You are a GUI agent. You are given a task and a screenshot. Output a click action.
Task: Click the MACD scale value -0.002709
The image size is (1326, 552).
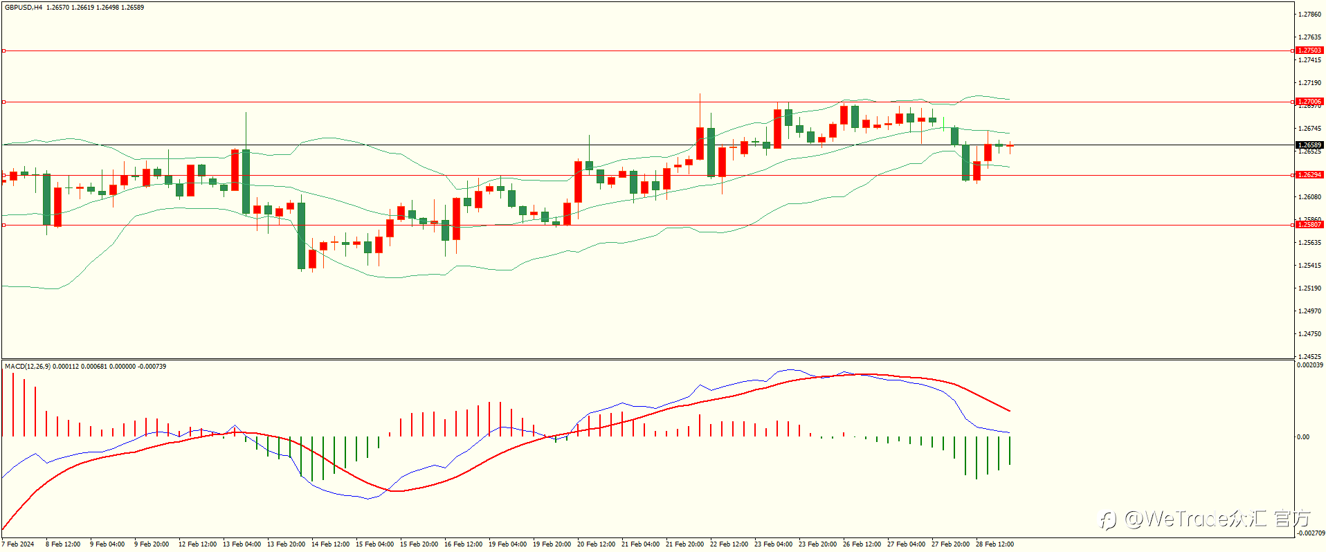(x=1310, y=533)
